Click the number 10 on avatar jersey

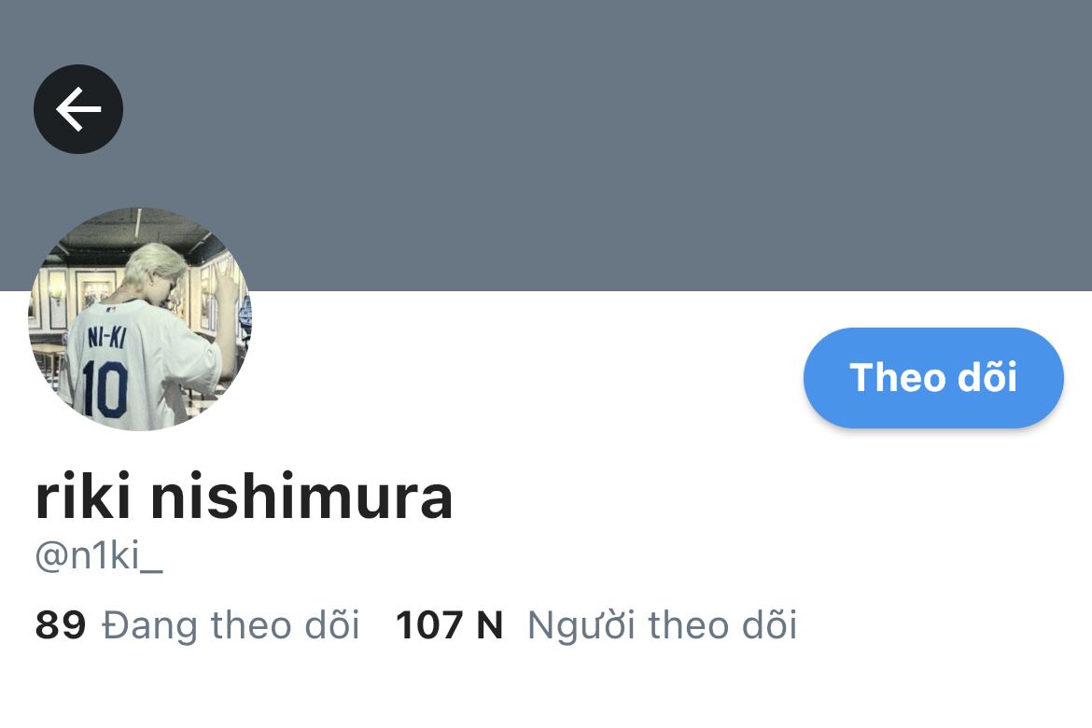pos(105,388)
